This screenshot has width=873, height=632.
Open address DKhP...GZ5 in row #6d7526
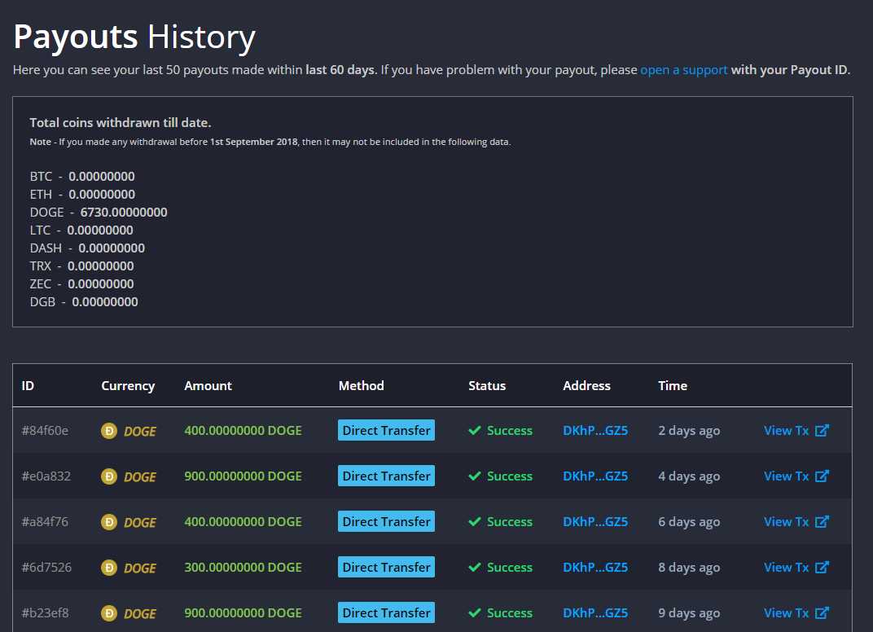[x=595, y=568]
